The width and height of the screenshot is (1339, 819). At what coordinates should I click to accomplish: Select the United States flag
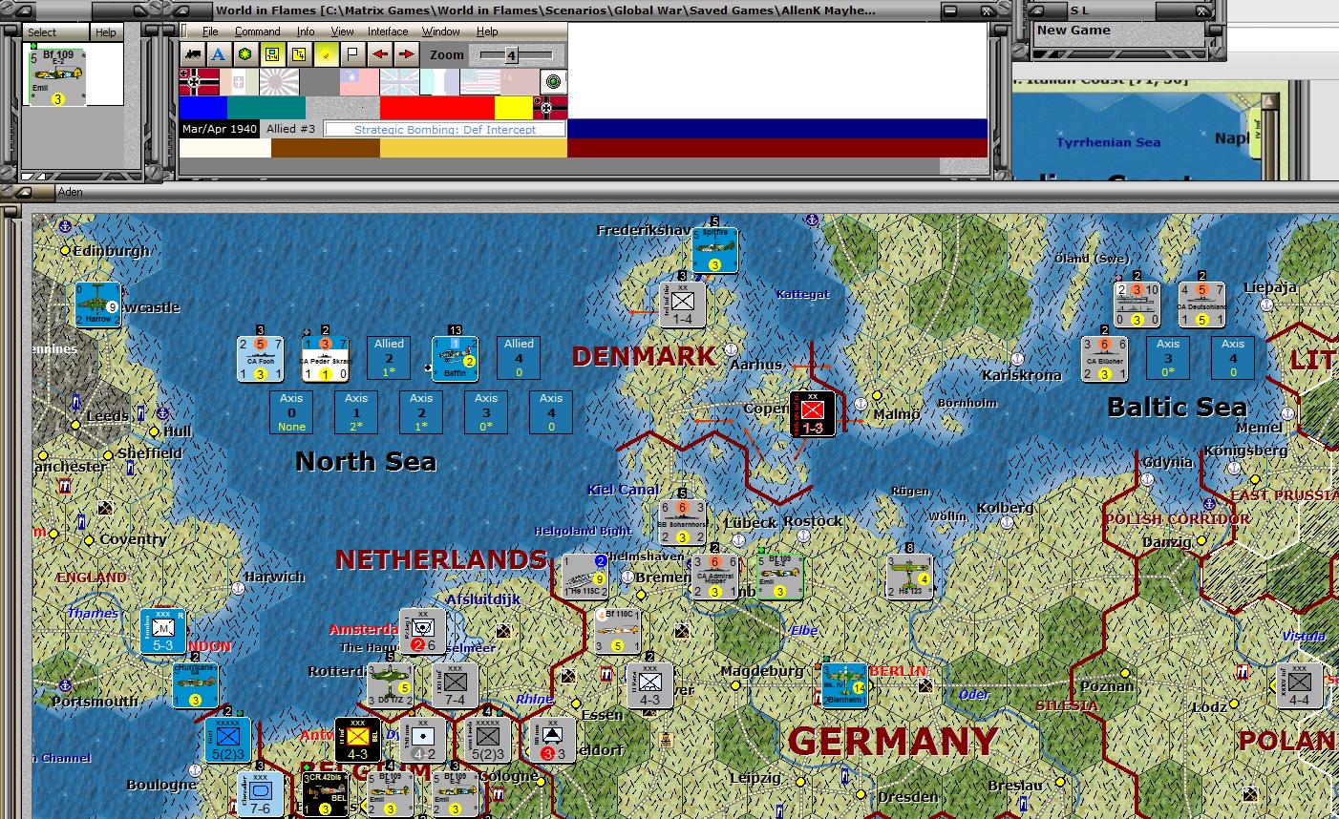click(479, 82)
